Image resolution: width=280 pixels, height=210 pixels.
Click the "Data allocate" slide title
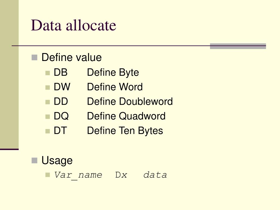[73, 25]
